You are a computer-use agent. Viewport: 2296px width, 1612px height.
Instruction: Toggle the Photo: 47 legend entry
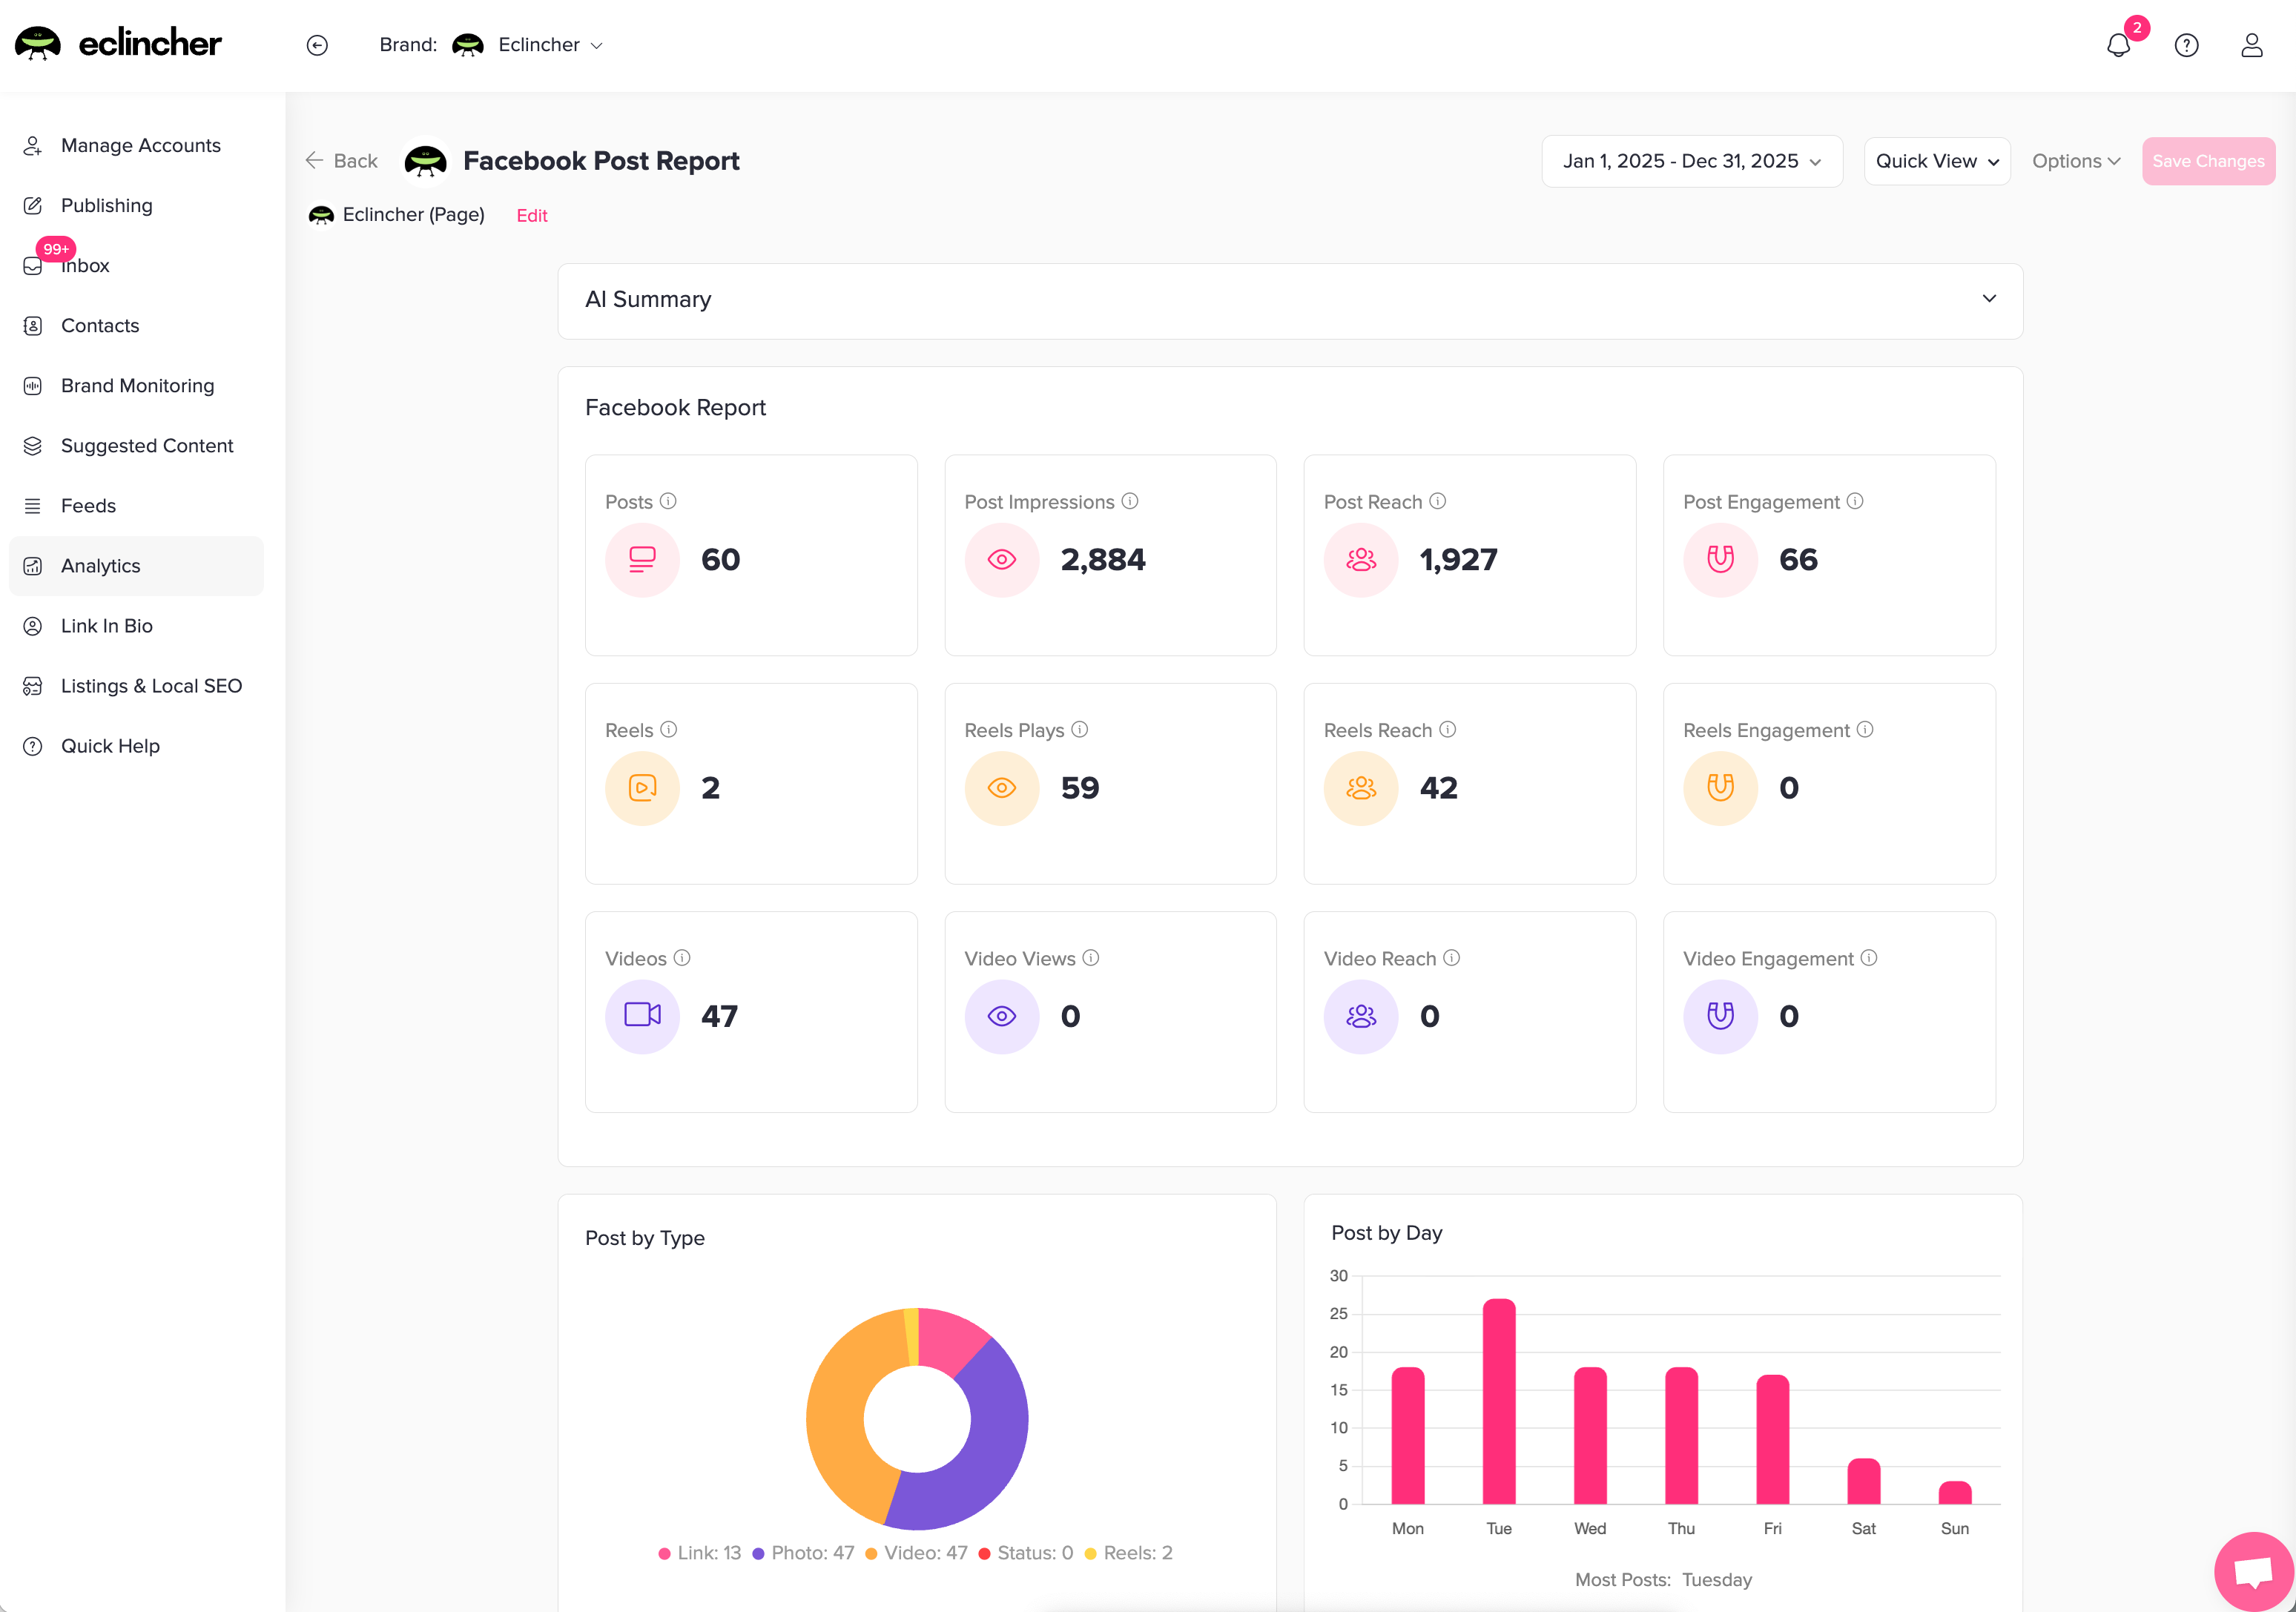(803, 1553)
